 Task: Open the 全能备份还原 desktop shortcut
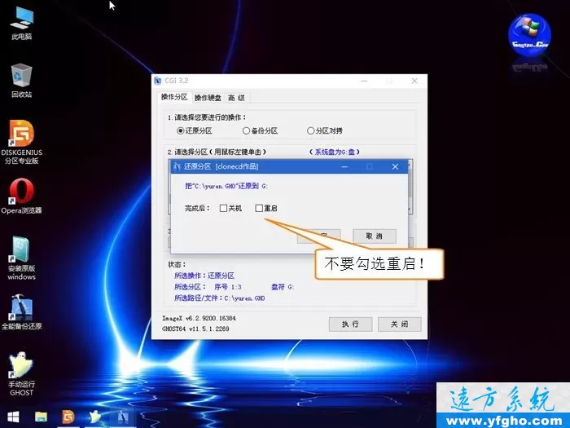21,312
